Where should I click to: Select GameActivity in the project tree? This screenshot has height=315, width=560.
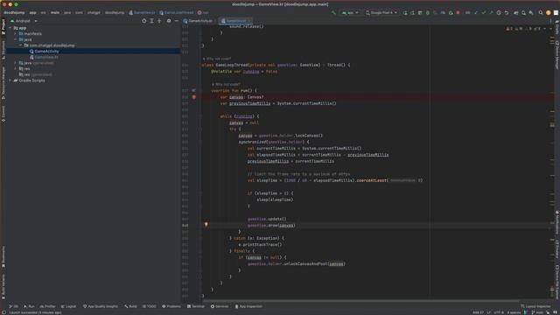coord(46,51)
